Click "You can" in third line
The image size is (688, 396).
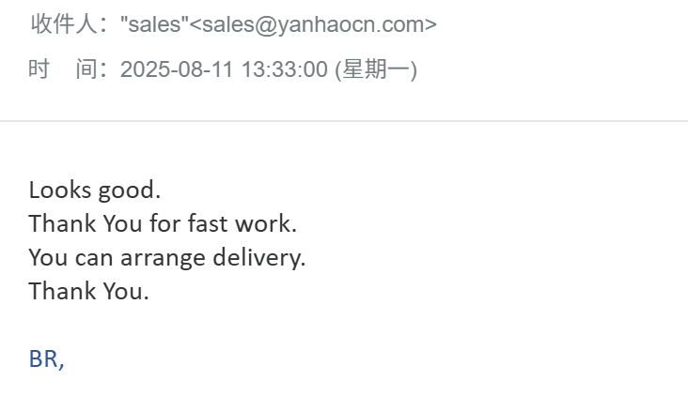click(71, 257)
